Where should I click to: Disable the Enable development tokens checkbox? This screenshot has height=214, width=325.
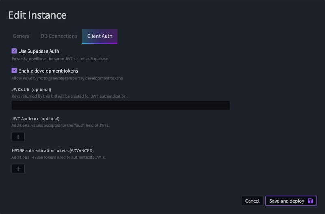(14, 71)
